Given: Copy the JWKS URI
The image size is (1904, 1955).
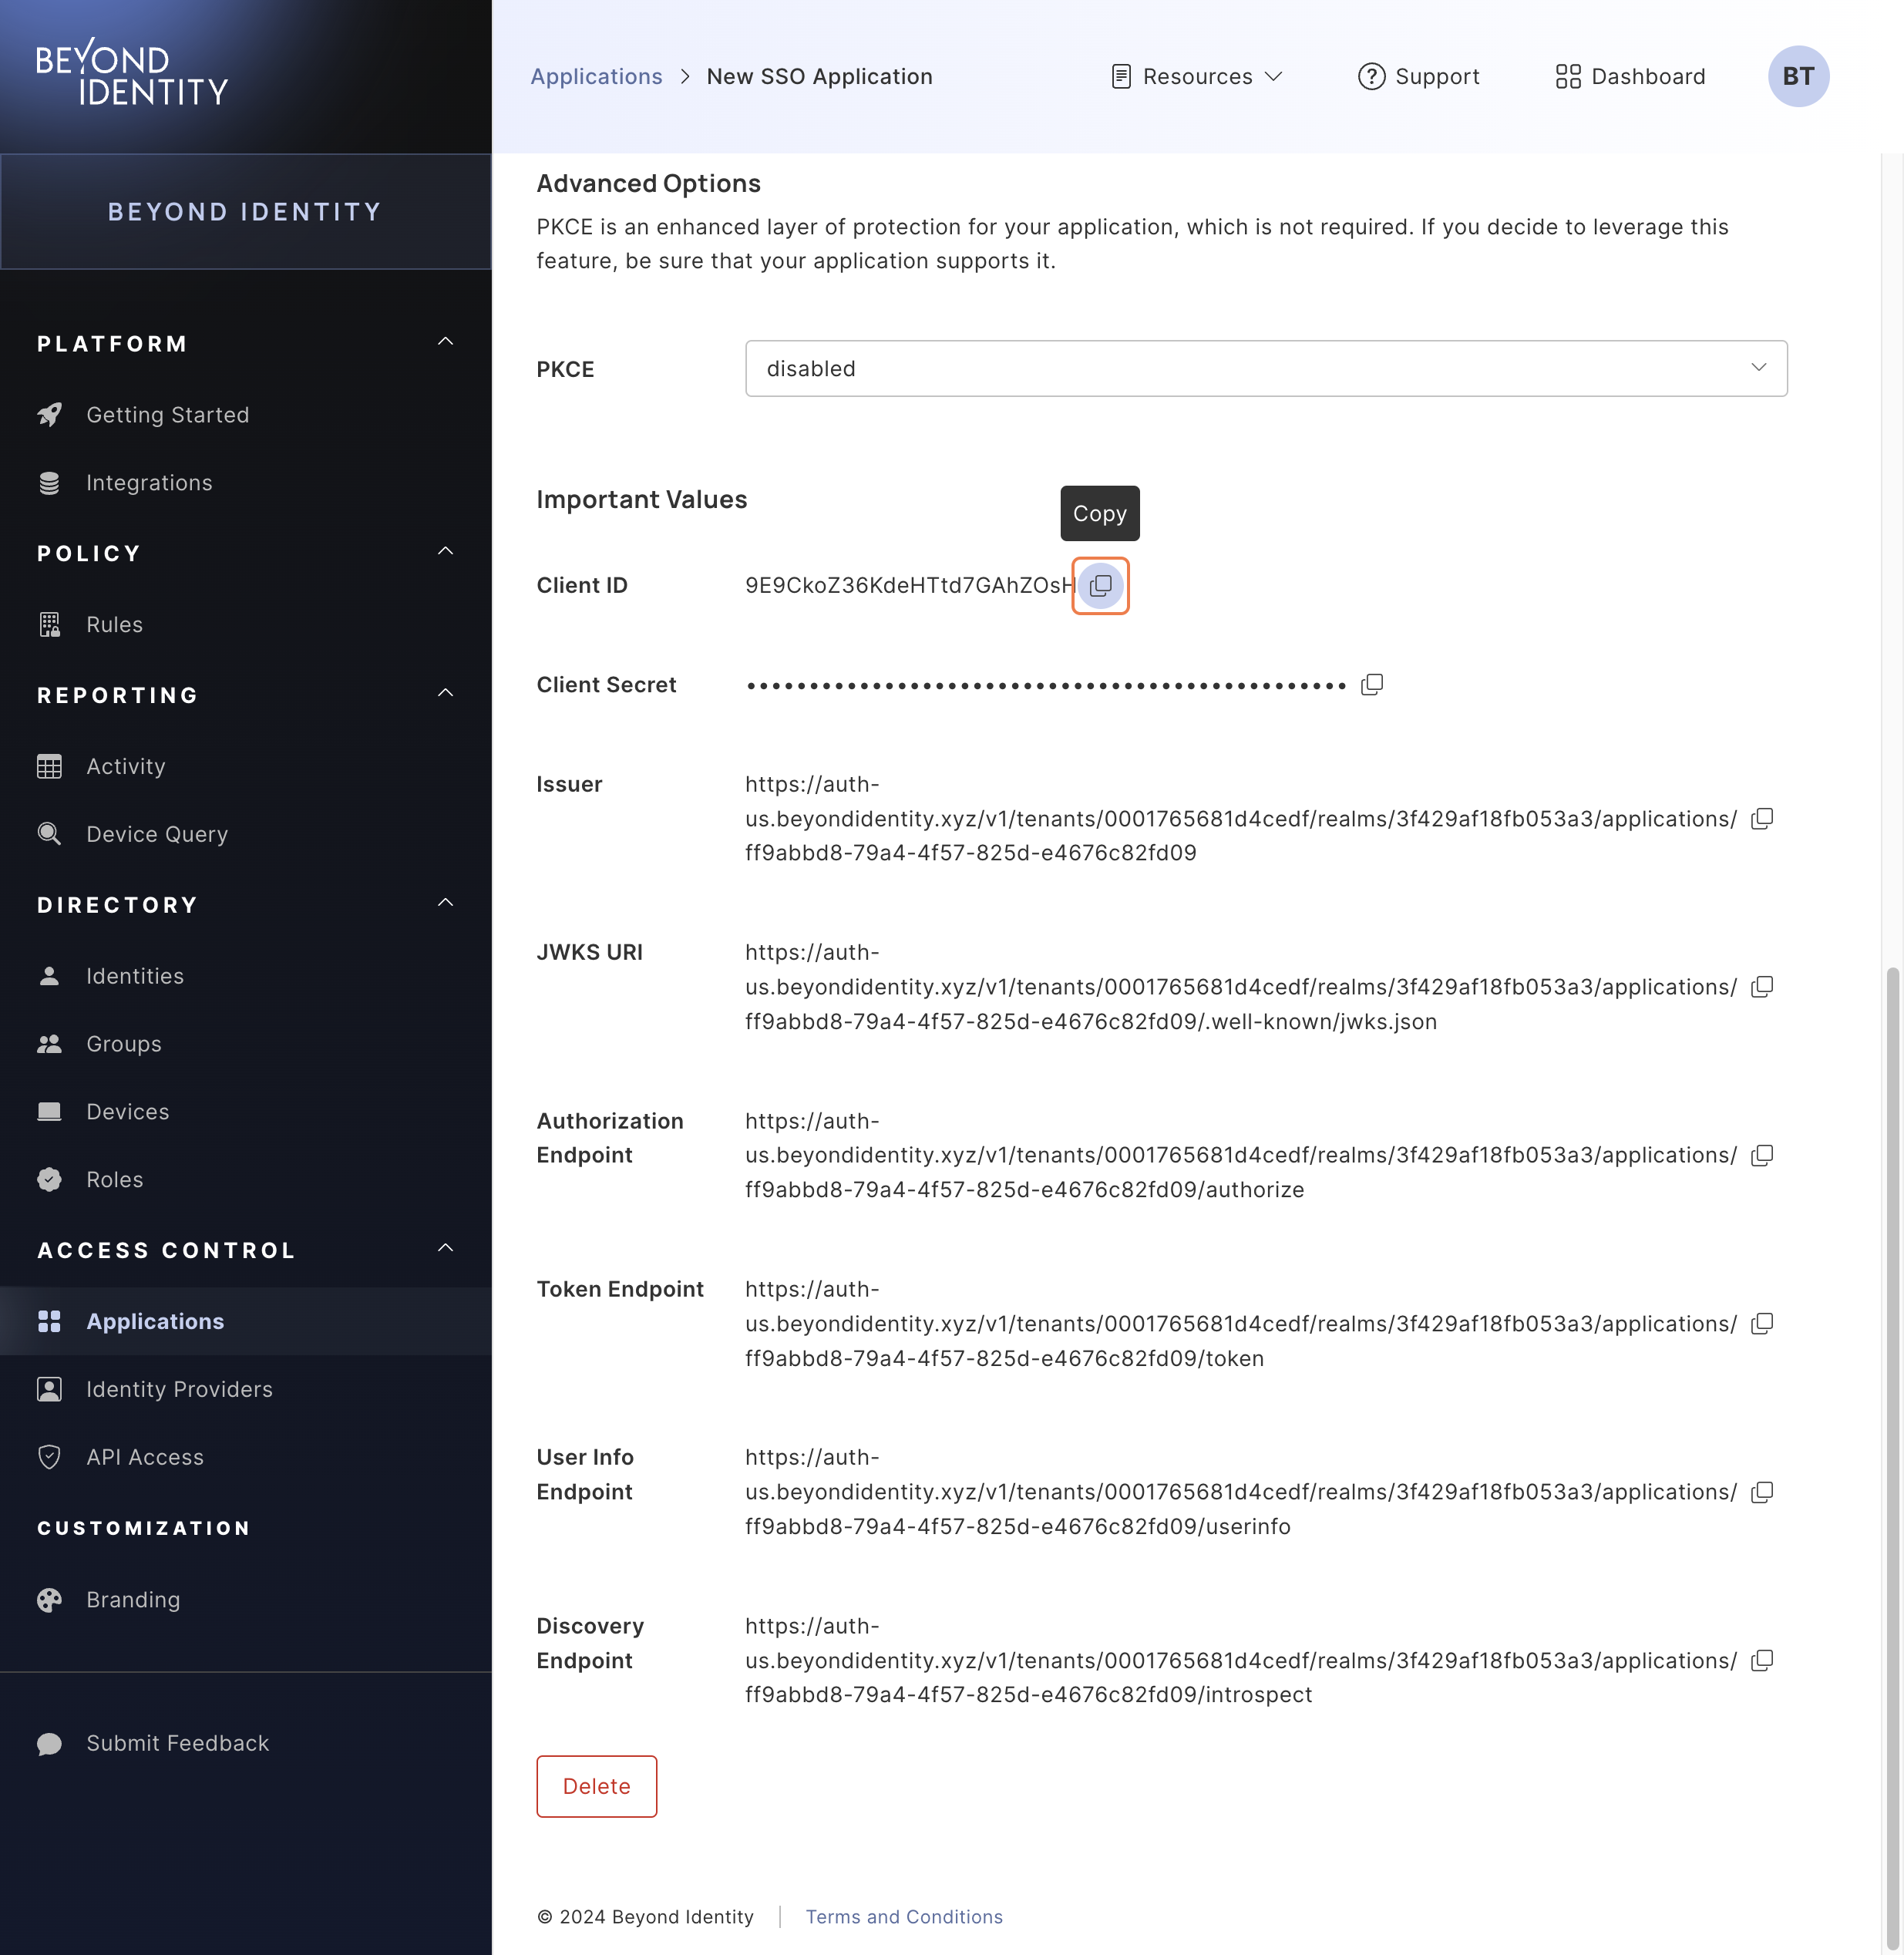Looking at the screenshot, I should pos(1762,986).
